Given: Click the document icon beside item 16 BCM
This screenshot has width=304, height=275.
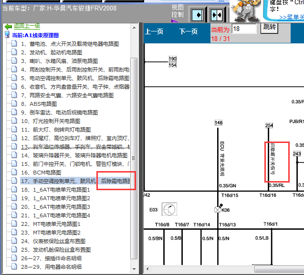Looking at the screenshot, I should pos(14,172).
